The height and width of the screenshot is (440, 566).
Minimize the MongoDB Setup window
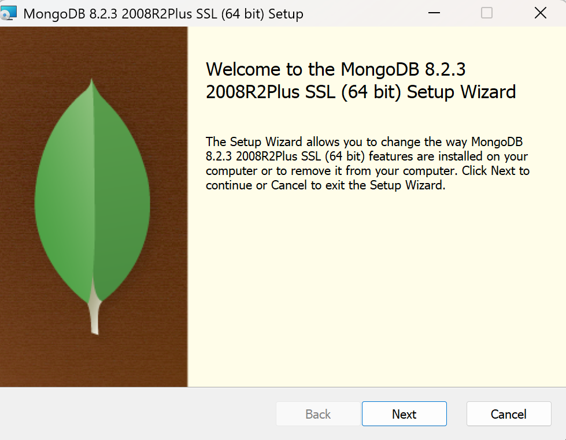(x=434, y=13)
